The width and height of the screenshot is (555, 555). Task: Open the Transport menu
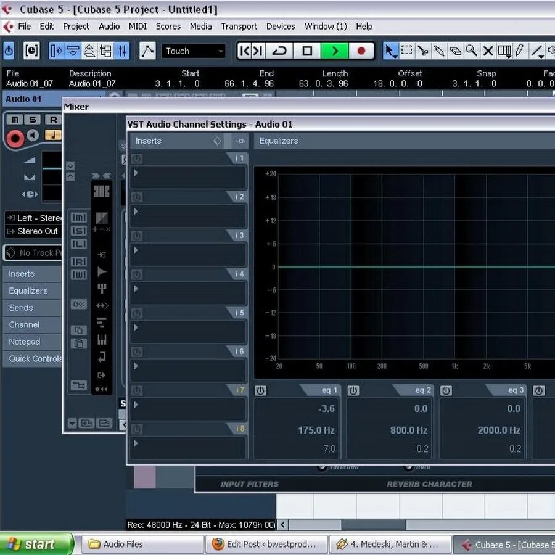point(239,27)
